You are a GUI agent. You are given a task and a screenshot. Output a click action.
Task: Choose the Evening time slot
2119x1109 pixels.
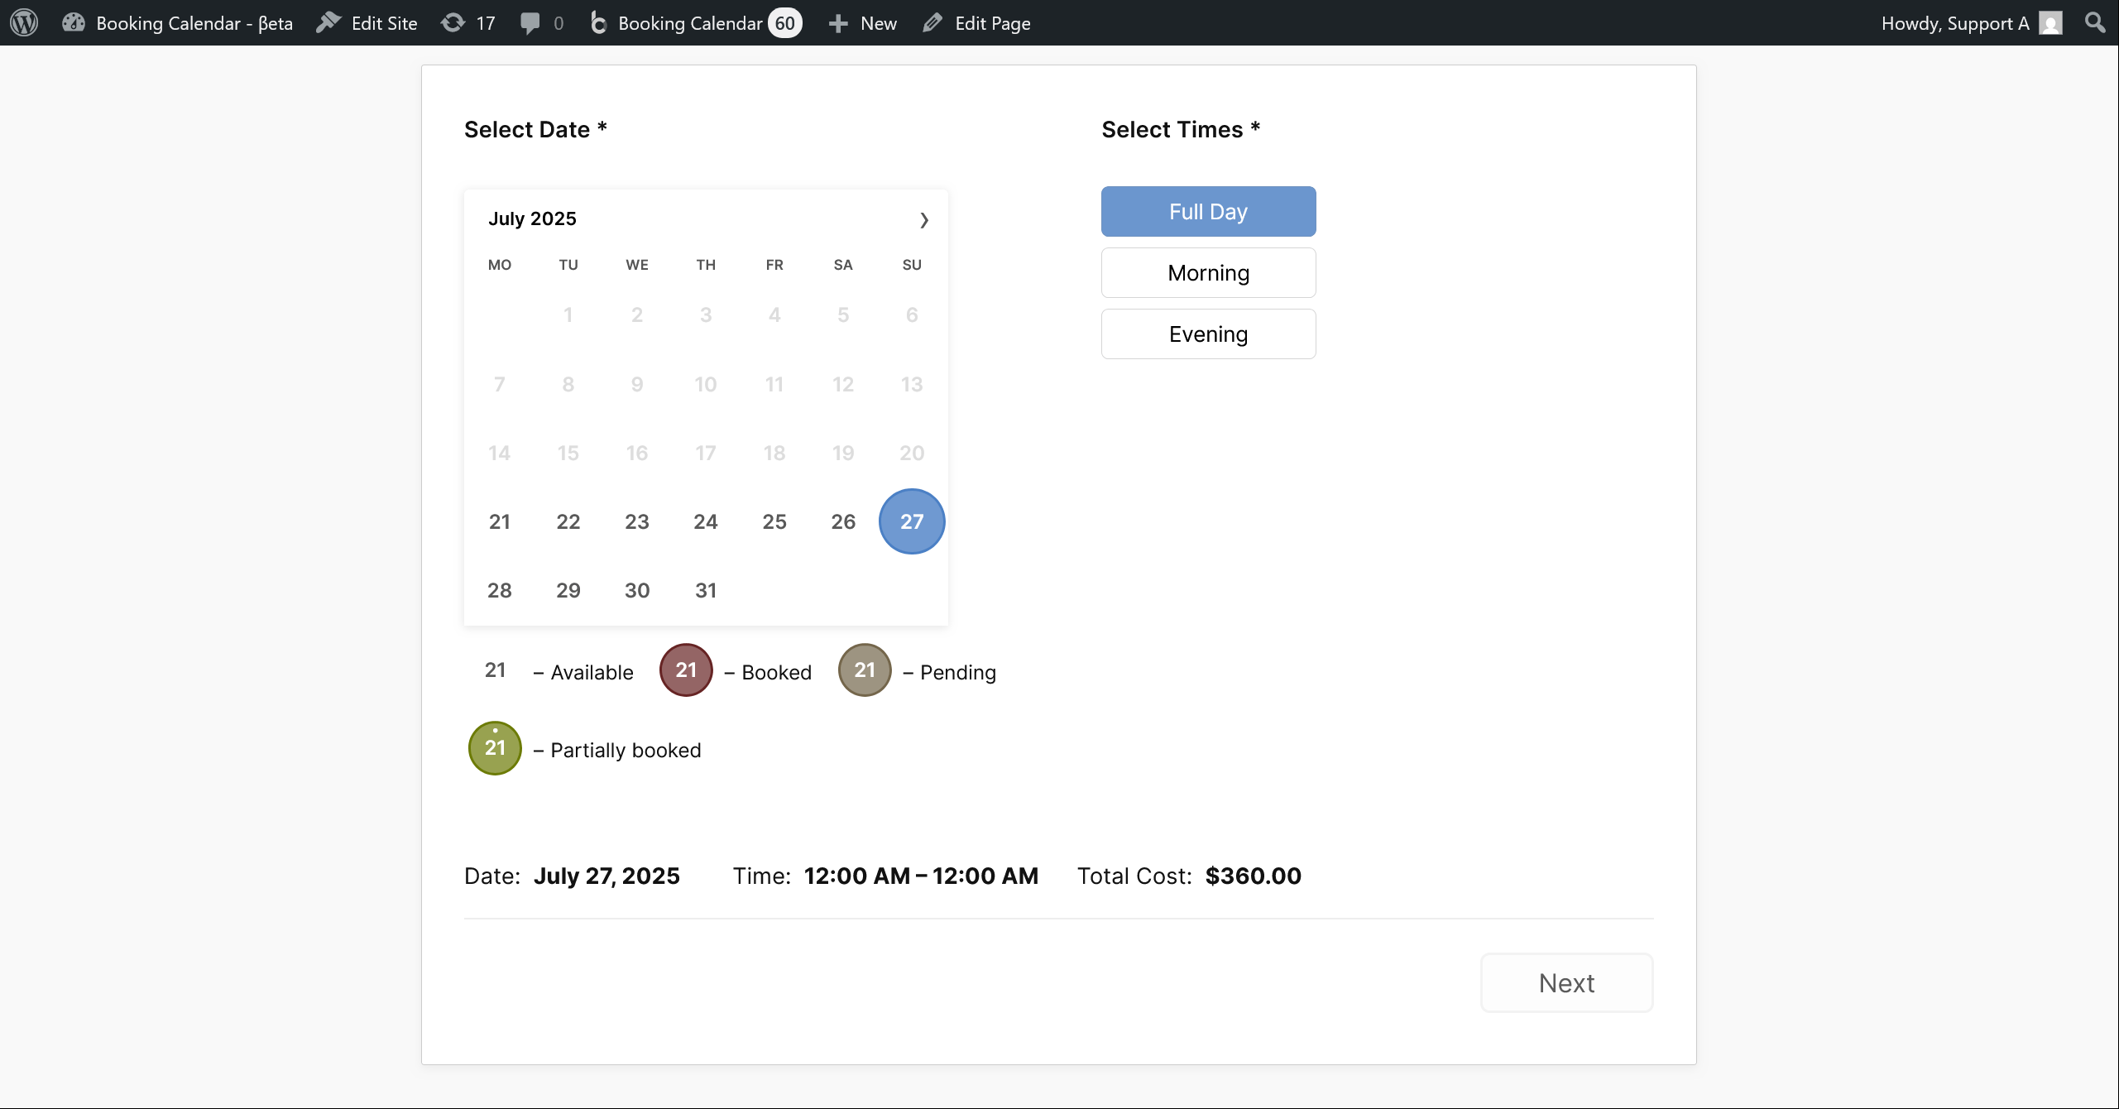1208,334
